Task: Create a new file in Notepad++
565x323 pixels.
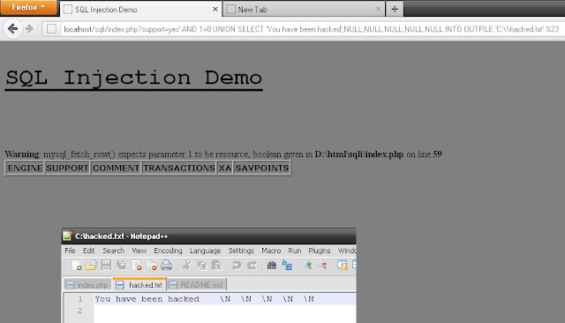Action: coord(76,266)
